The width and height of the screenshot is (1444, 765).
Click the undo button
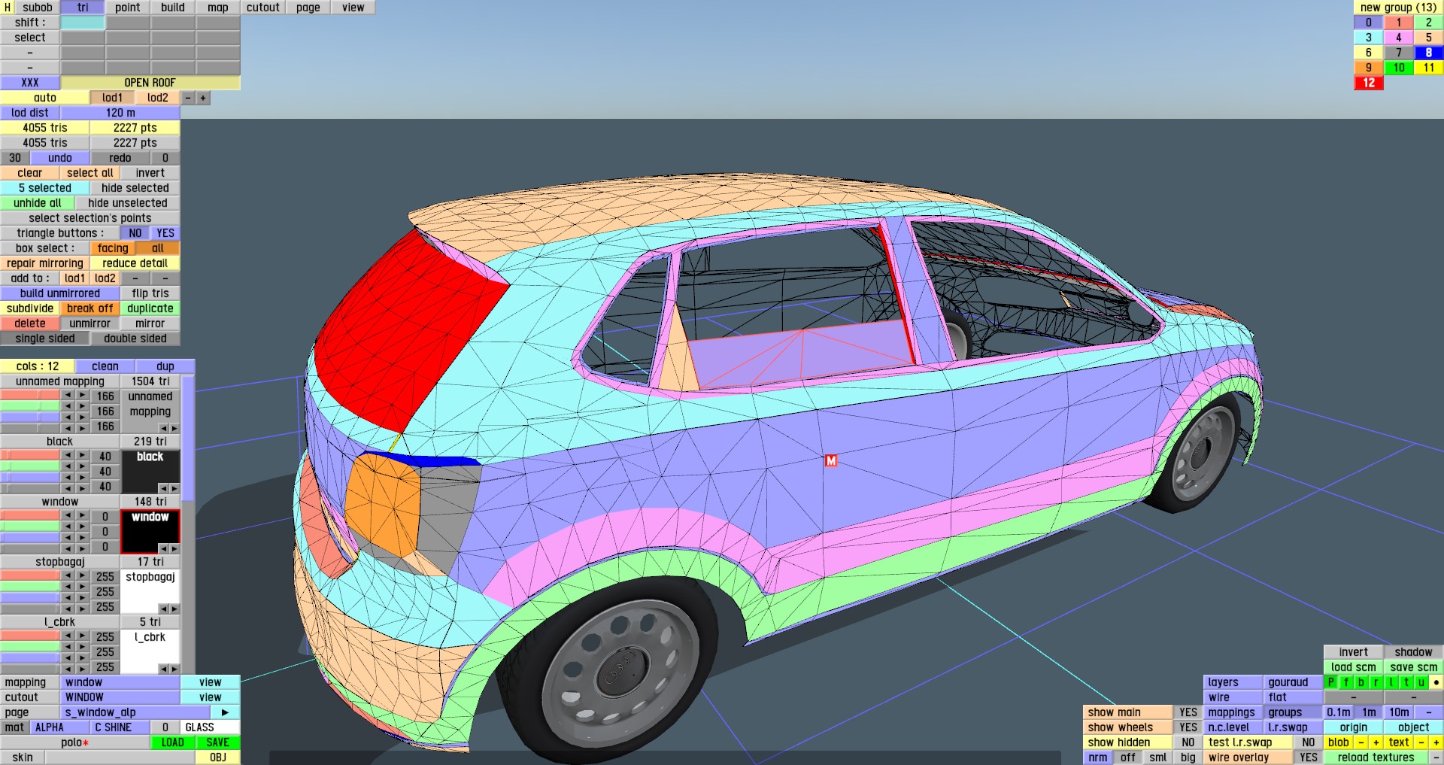pos(60,158)
